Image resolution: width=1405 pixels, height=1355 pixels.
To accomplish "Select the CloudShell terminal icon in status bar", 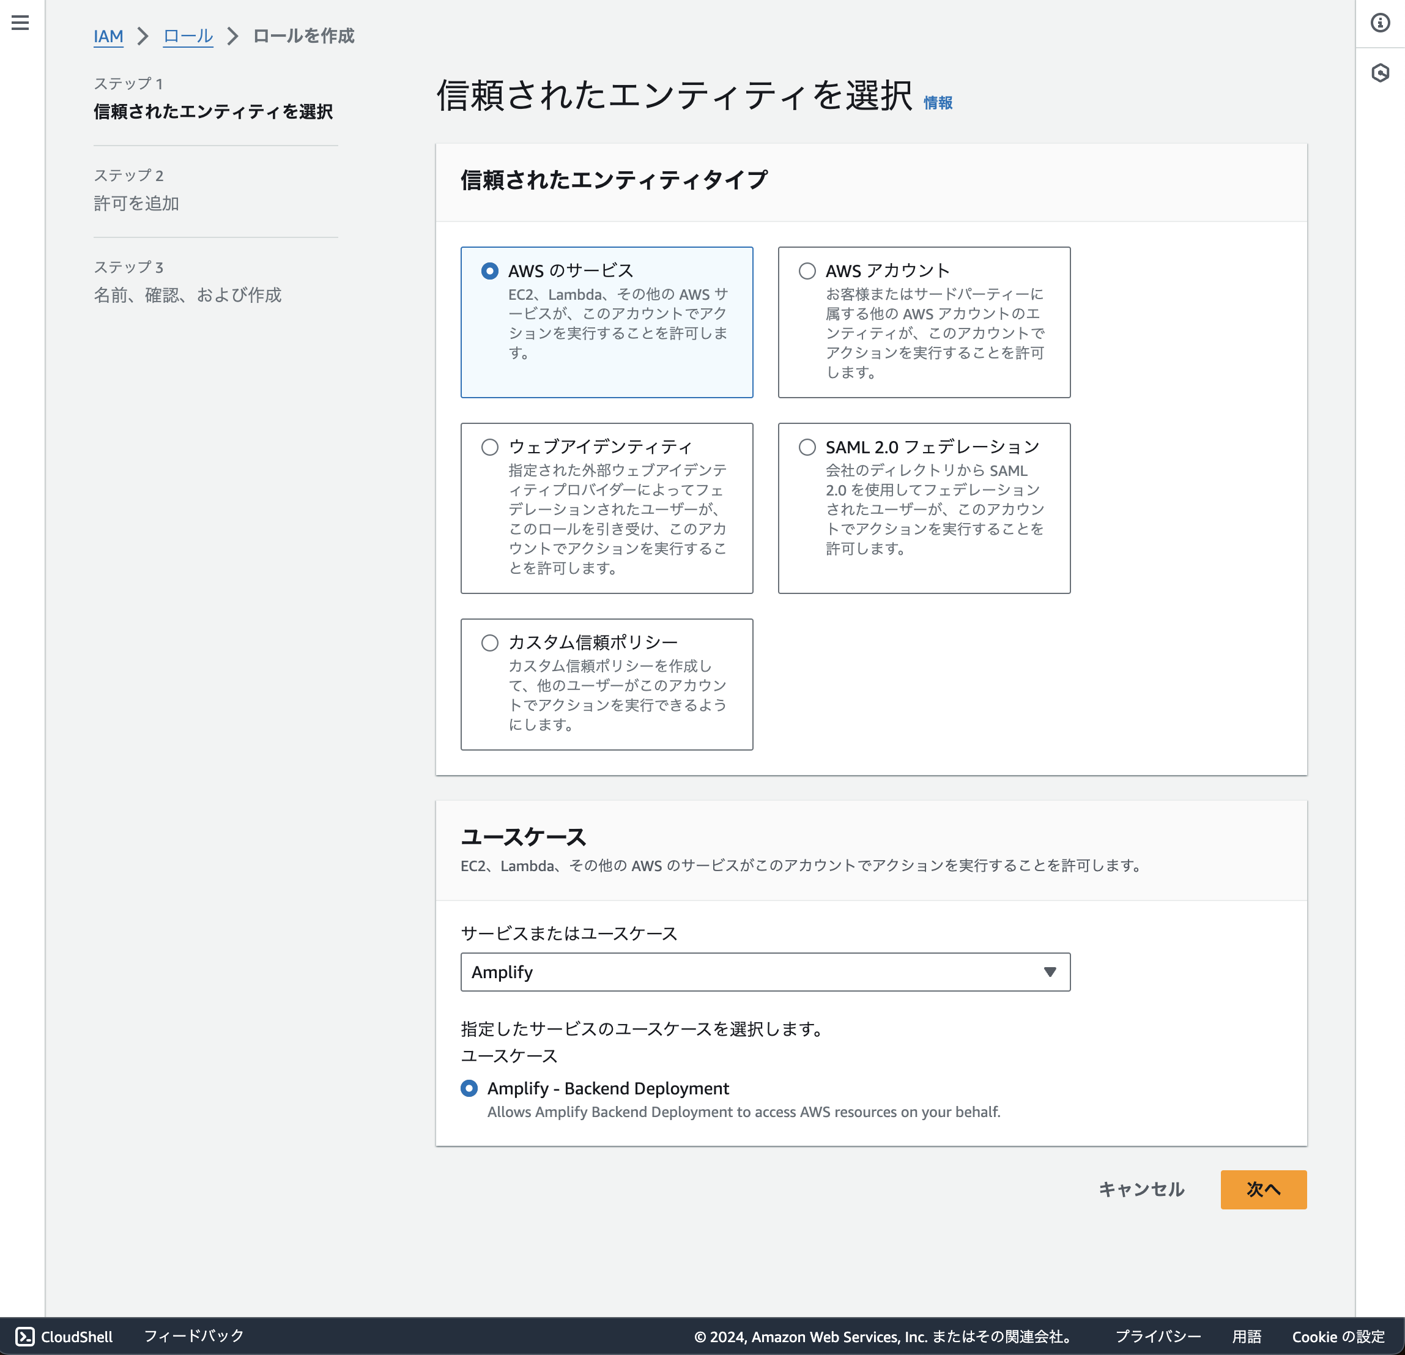I will [25, 1335].
